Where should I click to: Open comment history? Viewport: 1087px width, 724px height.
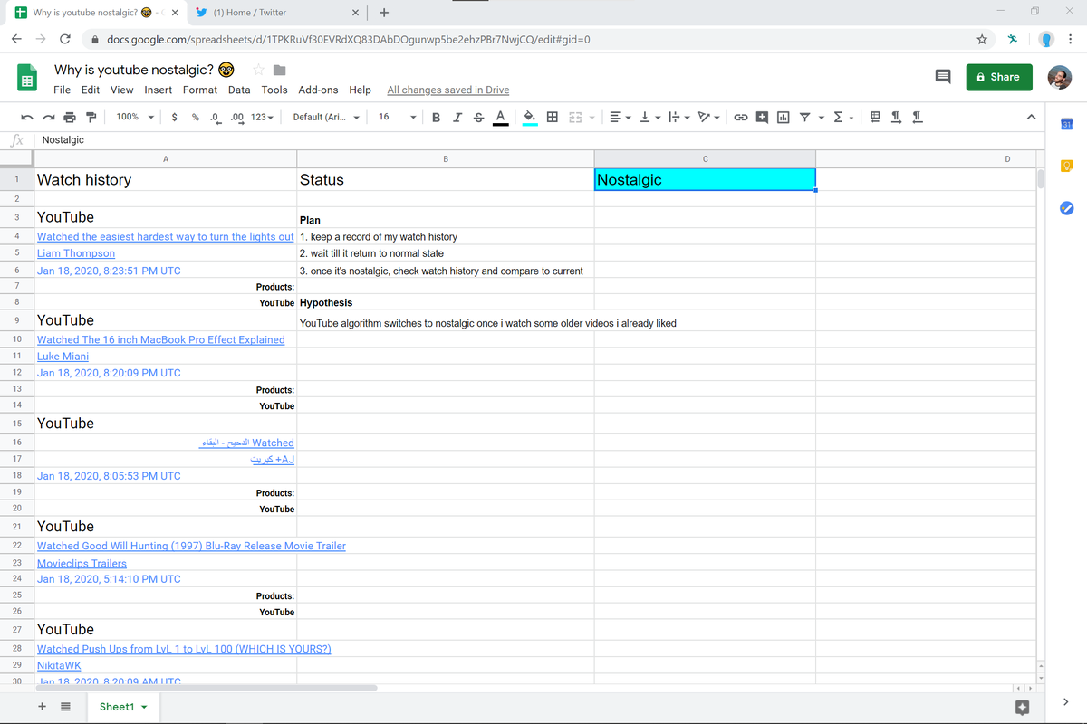pos(943,77)
